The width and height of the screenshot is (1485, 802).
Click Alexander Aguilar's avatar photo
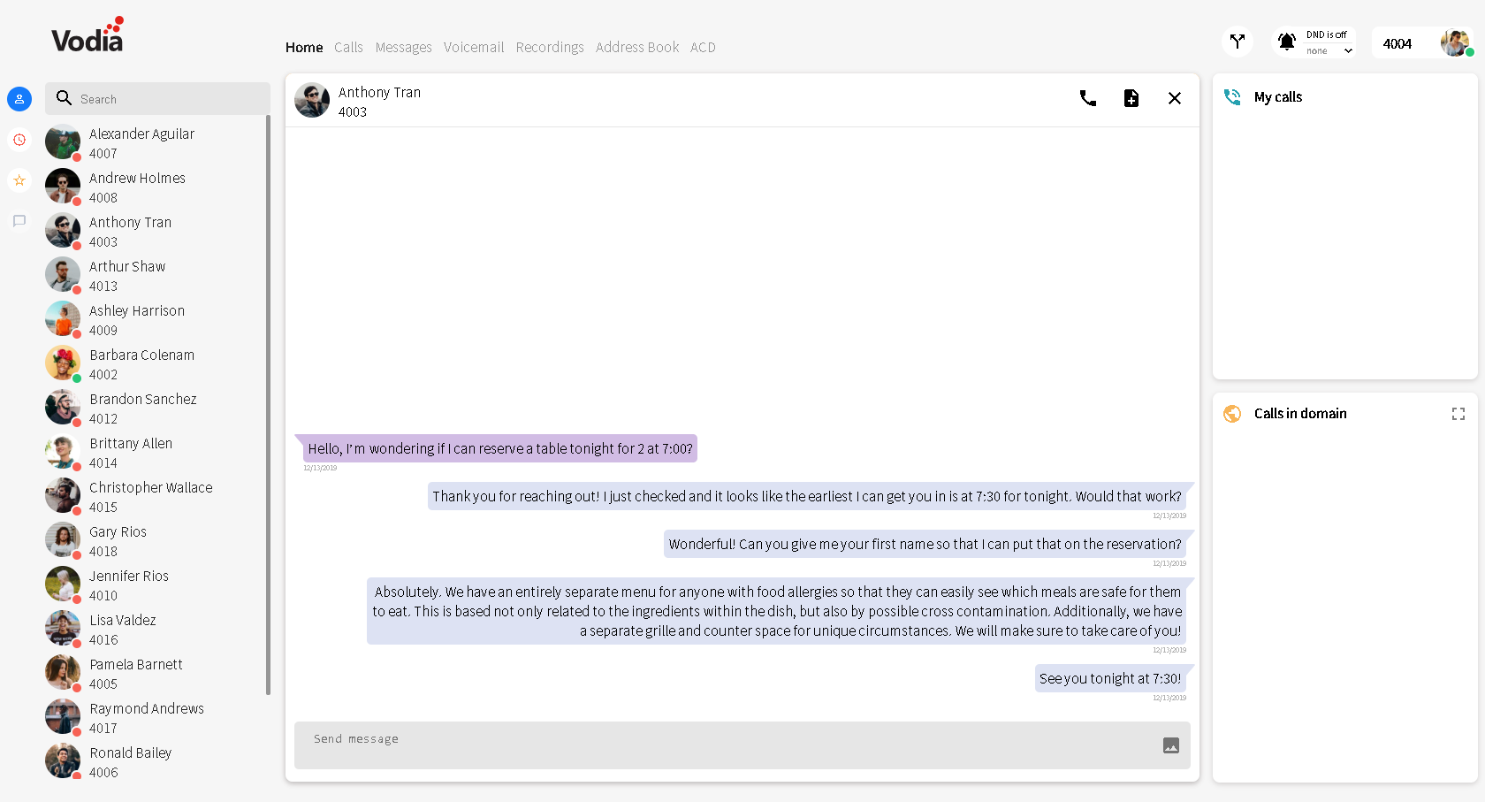pyautogui.click(x=63, y=141)
